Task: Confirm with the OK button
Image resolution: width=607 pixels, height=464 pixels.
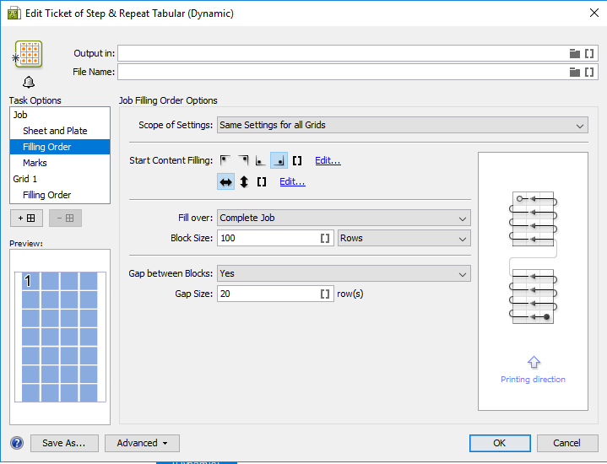Action: click(500, 443)
